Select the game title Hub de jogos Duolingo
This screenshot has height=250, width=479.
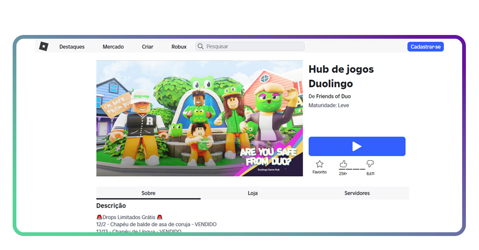341,76
